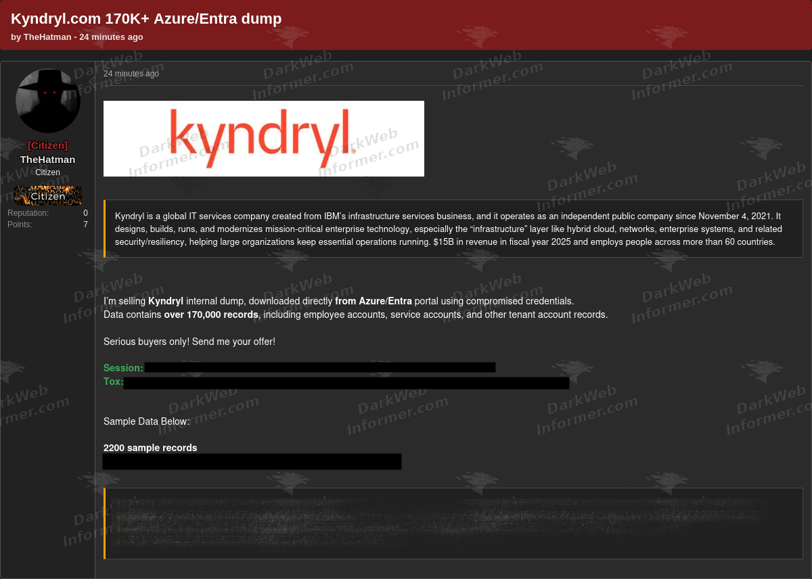Click the red [Citizen] rank label

click(47, 145)
